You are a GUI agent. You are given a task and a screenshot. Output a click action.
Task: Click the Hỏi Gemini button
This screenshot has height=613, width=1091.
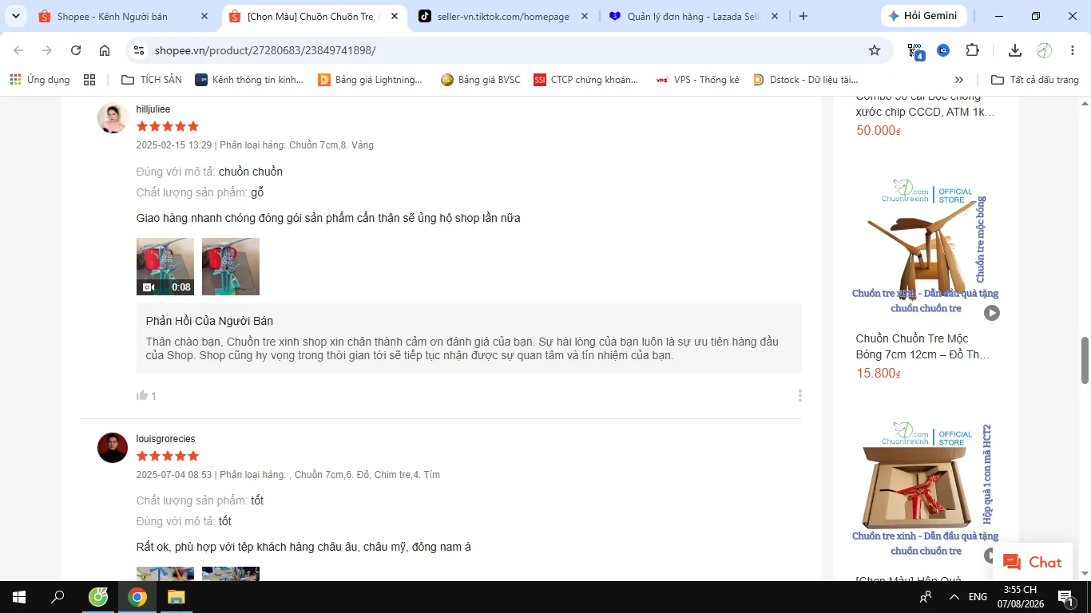pyautogui.click(x=924, y=16)
